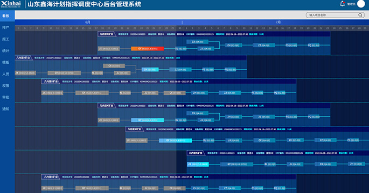Open the round user avatar
This screenshot has width=369, height=193.
[361, 4]
